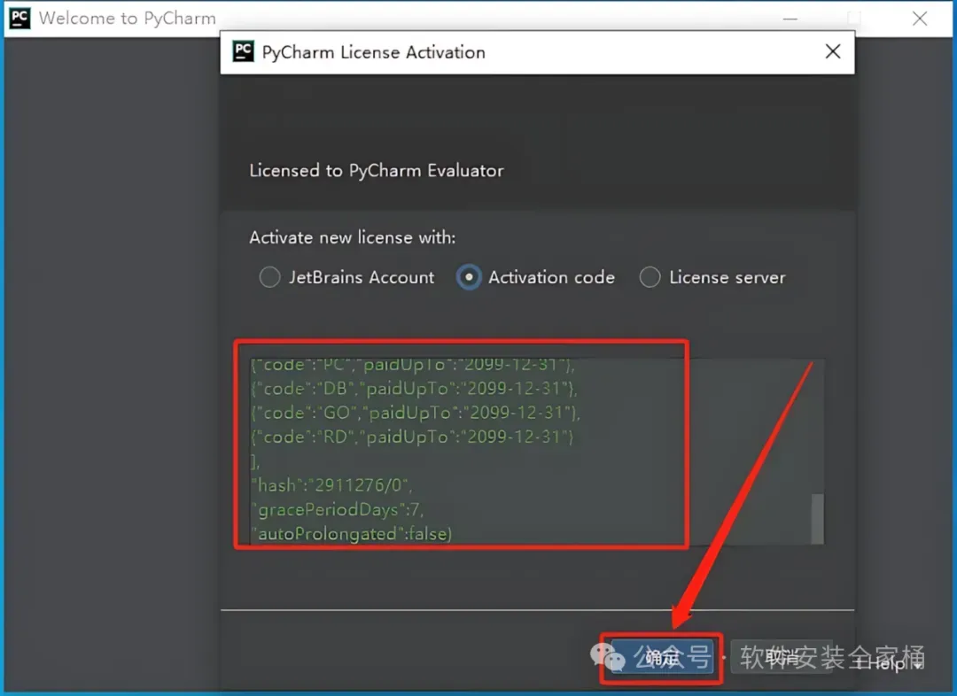The width and height of the screenshot is (957, 696).
Task: Click the activation code scrollbar thumb
Action: (817, 519)
